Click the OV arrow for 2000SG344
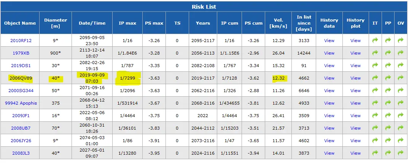 (x=400, y=91)
